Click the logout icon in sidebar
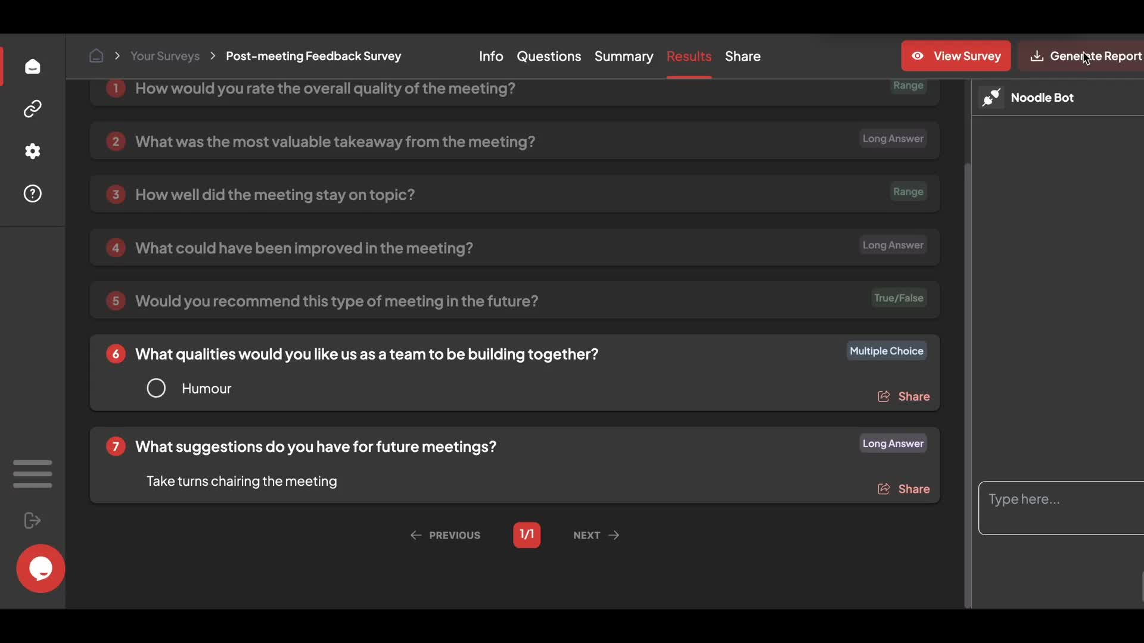The height and width of the screenshot is (643, 1144). click(x=32, y=520)
